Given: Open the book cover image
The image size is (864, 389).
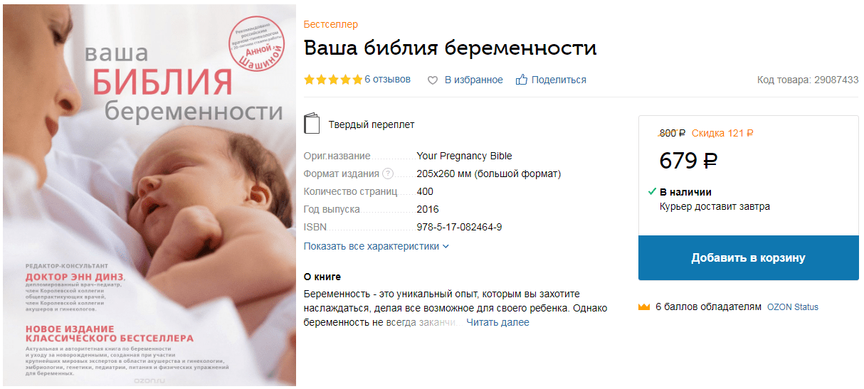Looking at the screenshot, I should click(x=149, y=196).
